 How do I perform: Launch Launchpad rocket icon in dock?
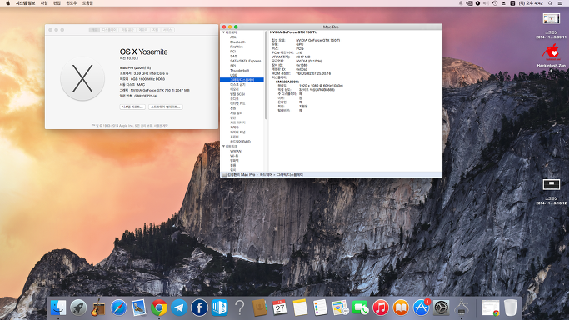[78, 307]
